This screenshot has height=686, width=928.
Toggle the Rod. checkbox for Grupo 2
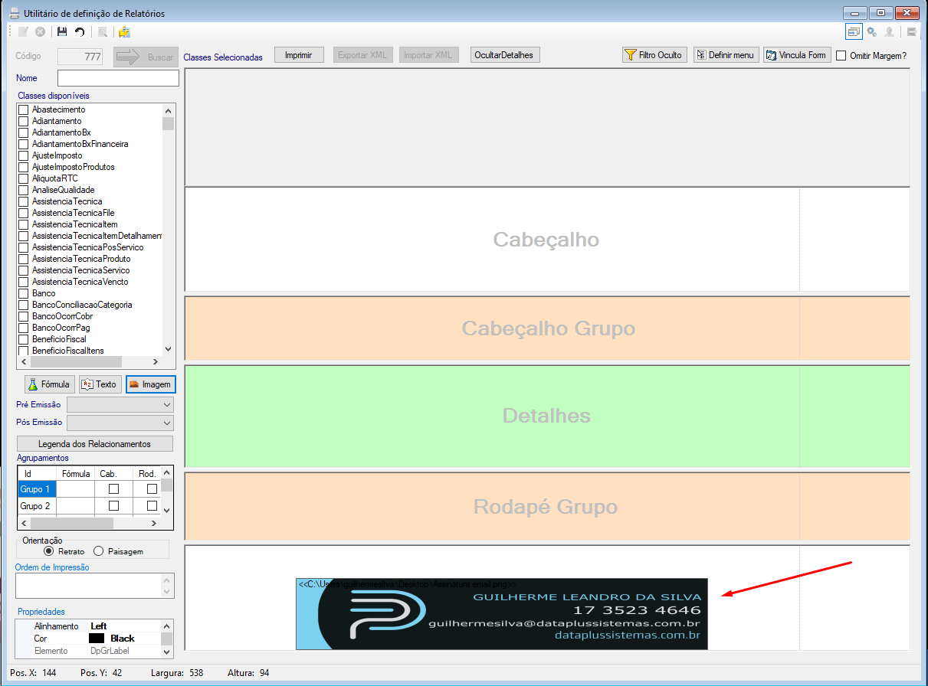(152, 506)
